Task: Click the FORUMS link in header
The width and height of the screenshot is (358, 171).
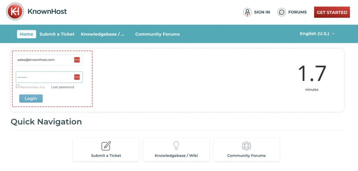Action: point(297,12)
